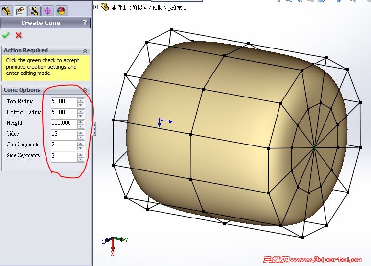
Task: Increase Height with up arrow
Action: tap(81, 122)
